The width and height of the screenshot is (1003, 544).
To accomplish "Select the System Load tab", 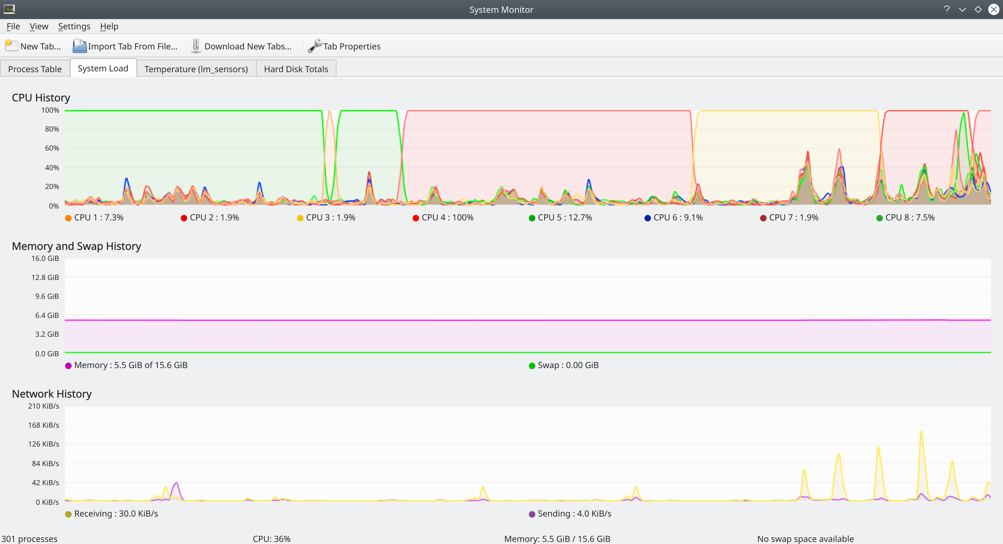I will 103,68.
